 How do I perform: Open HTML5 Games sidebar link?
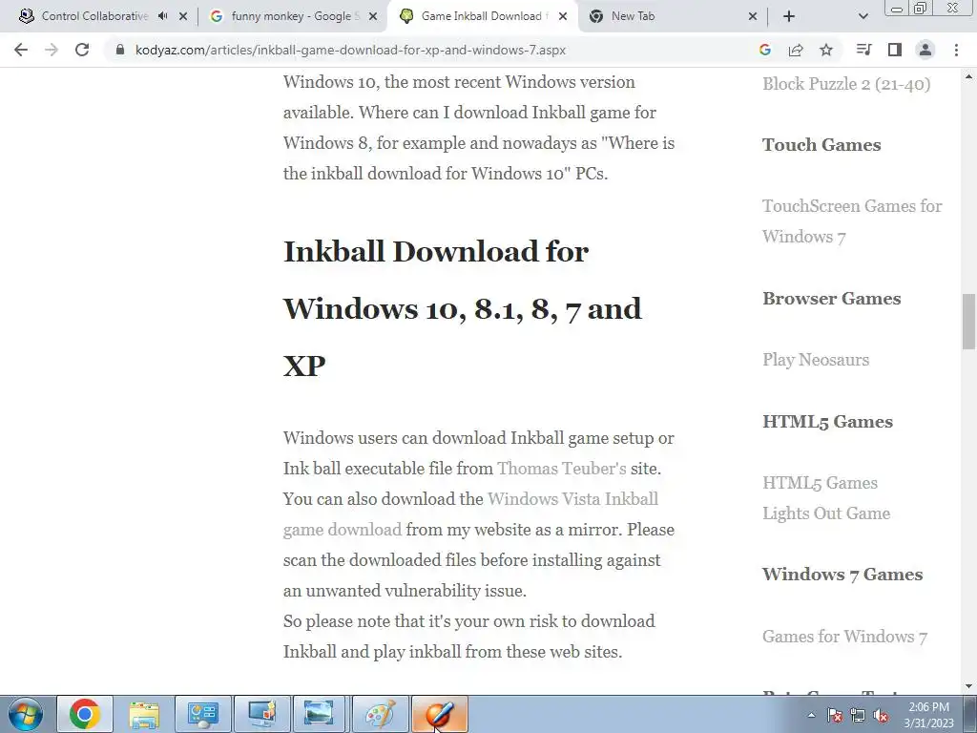(x=820, y=482)
